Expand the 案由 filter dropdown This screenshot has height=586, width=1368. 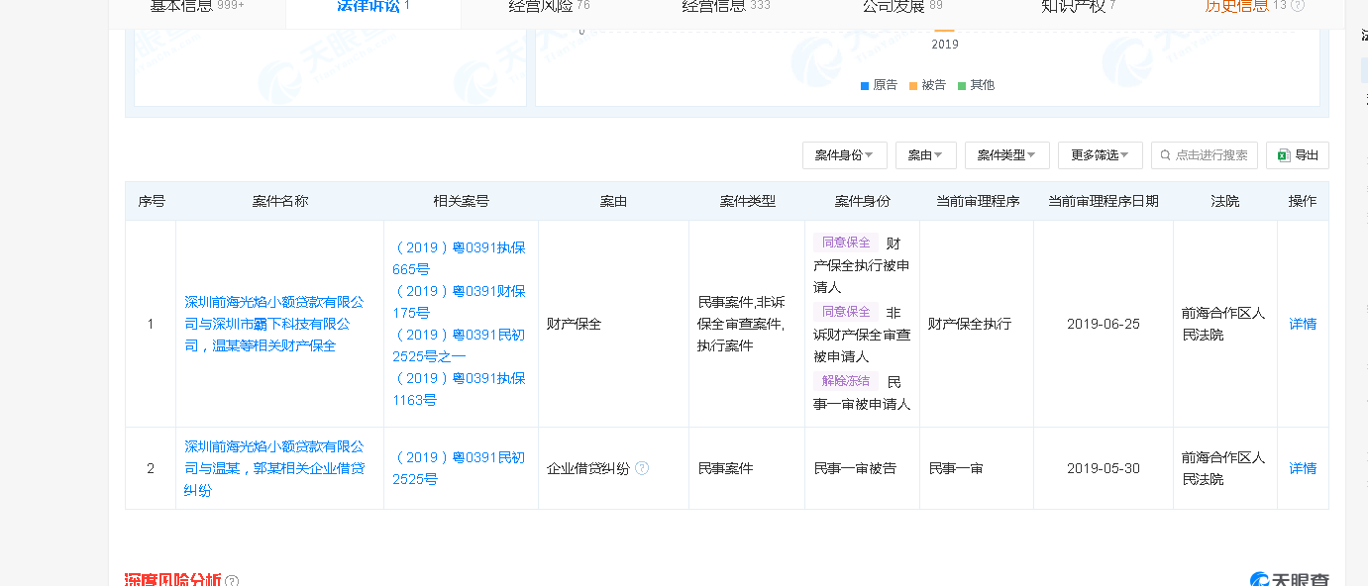tap(925, 155)
